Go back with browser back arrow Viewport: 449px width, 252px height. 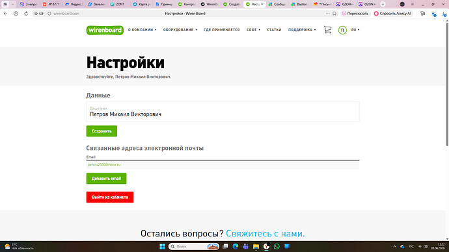pos(5,14)
